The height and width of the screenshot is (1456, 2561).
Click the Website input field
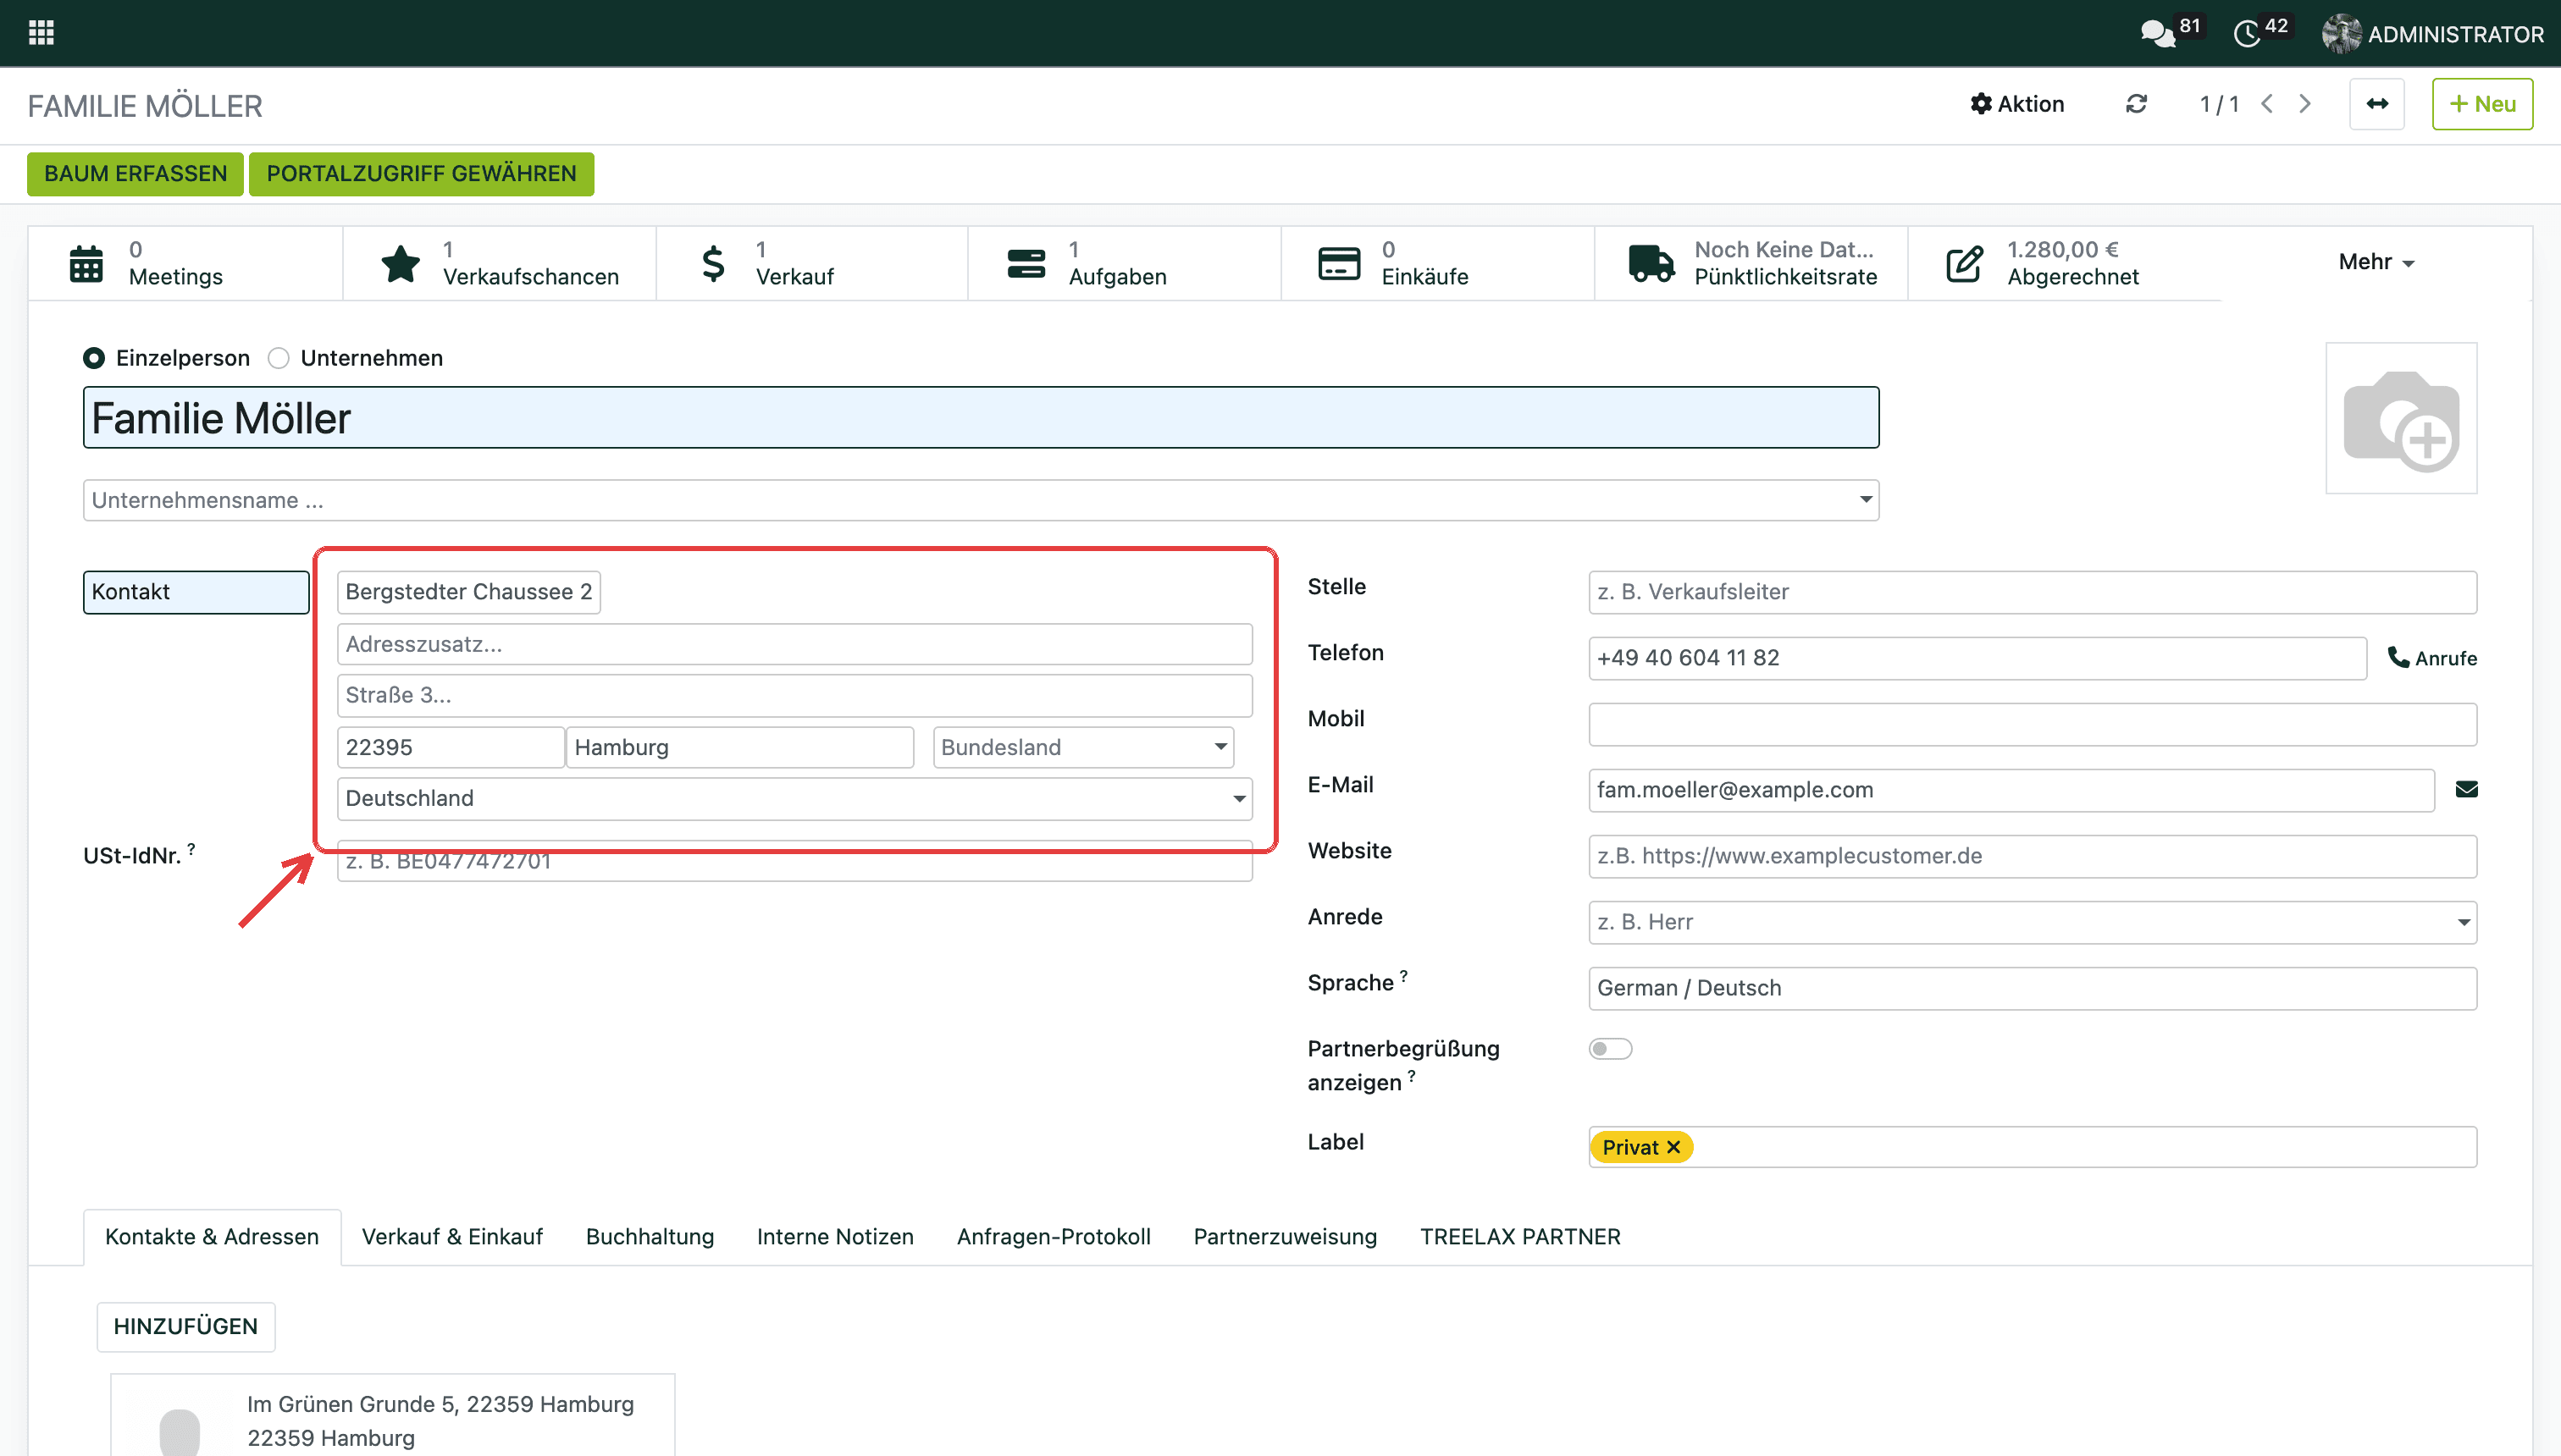[2032, 856]
